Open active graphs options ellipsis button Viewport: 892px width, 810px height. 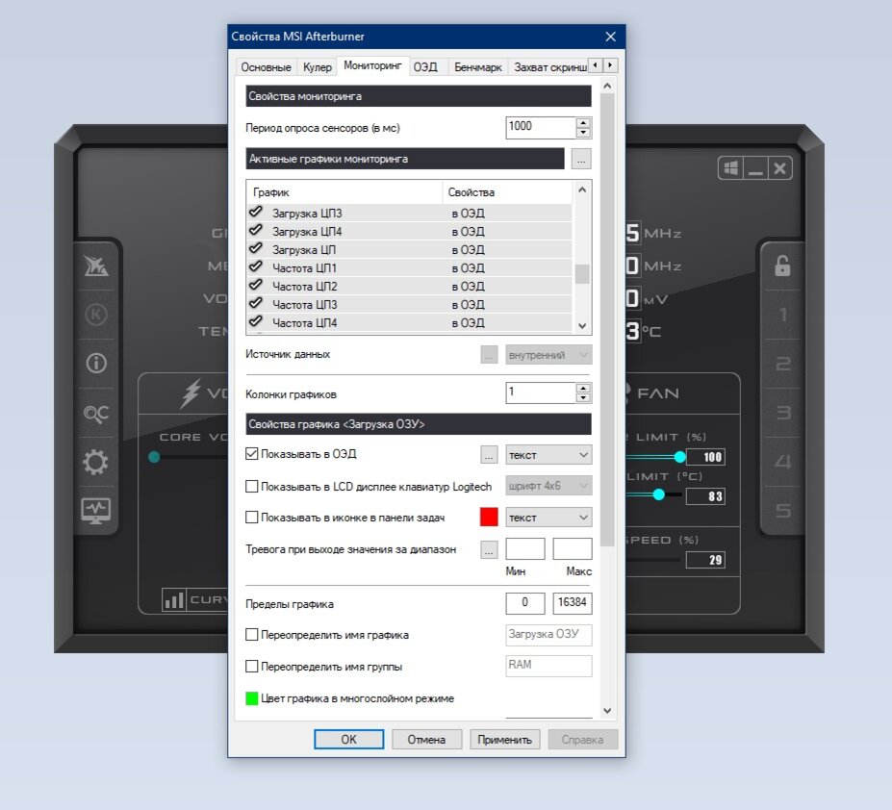pos(581,160)
